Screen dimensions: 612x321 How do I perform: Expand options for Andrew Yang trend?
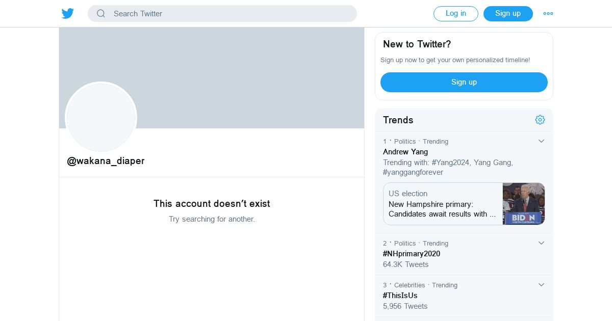coord(541,141)
